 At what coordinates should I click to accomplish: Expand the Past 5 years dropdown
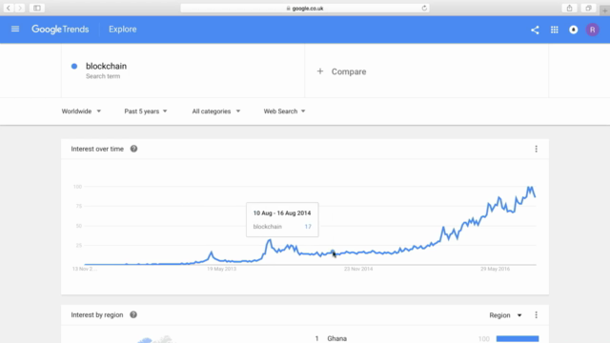146,111
